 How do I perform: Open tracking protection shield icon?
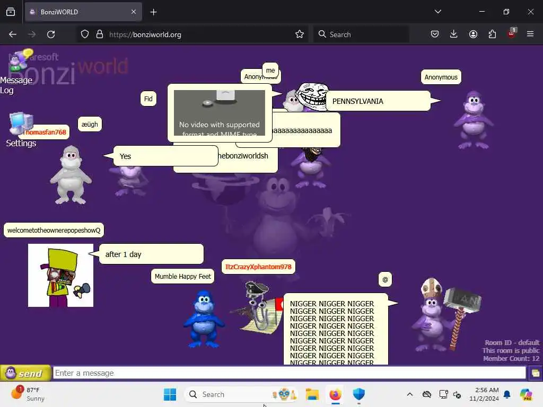85,34
